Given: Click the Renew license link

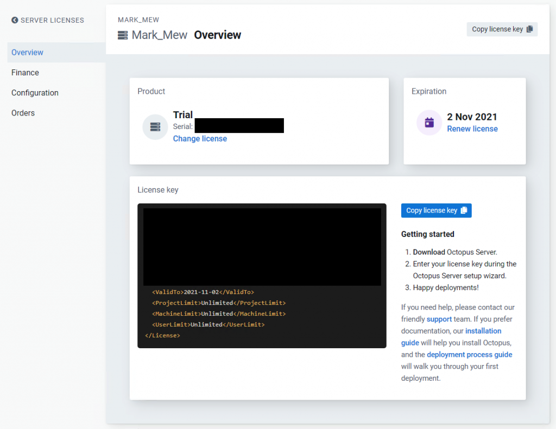Looking at the screenshot, I should click(472, 129).
